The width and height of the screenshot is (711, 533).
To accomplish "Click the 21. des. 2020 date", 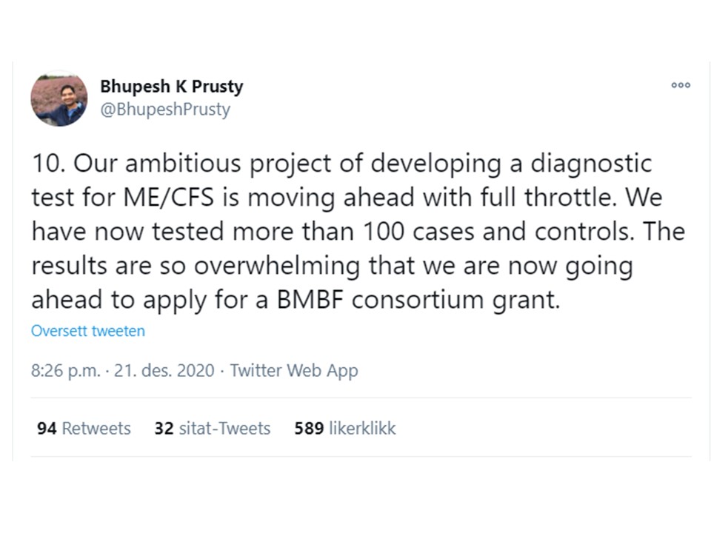I will (164, 371).
